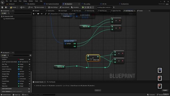Click the Save blueprint icon
Screen dimensions: 170x96
[2, 7]
